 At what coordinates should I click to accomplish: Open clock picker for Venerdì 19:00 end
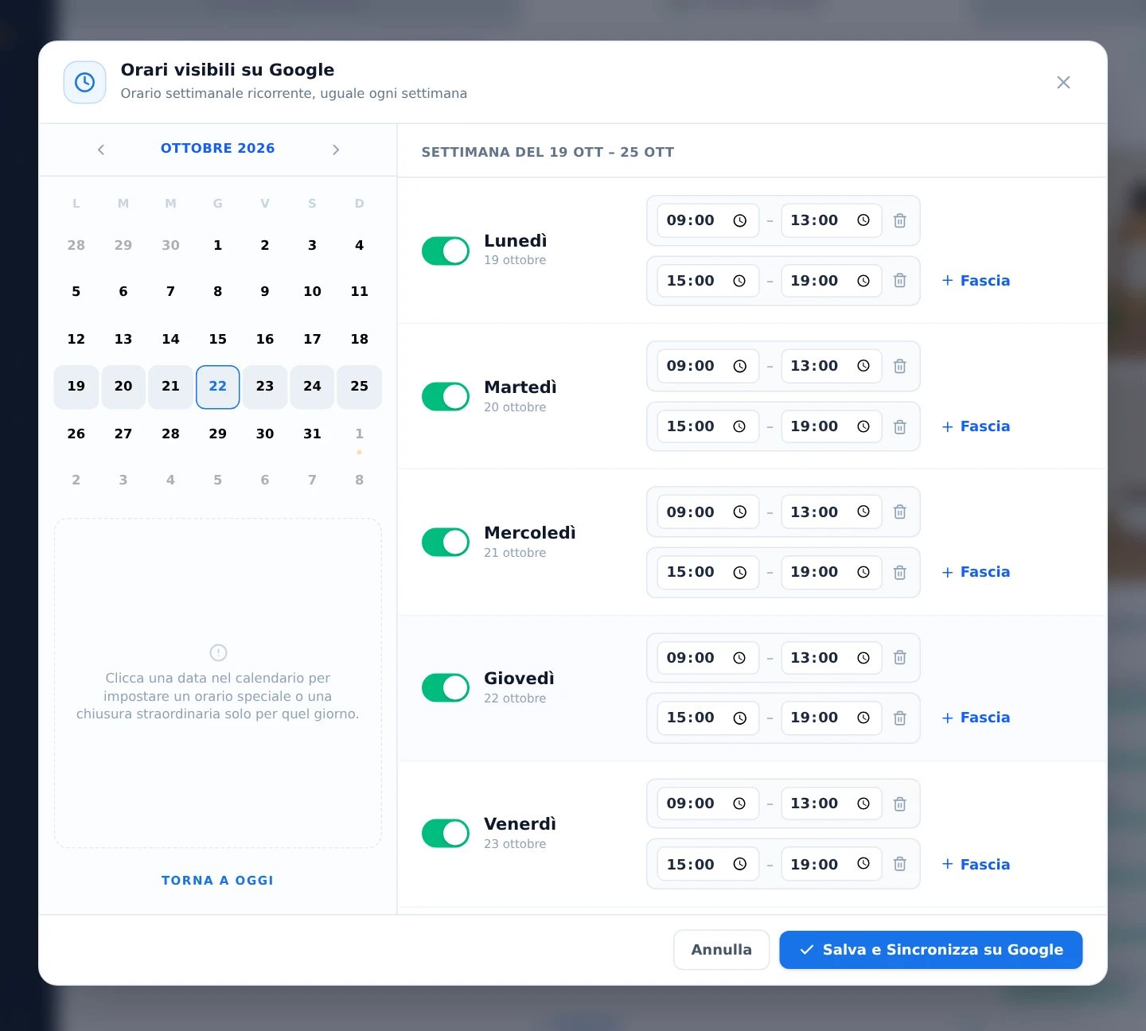[863, 864]
